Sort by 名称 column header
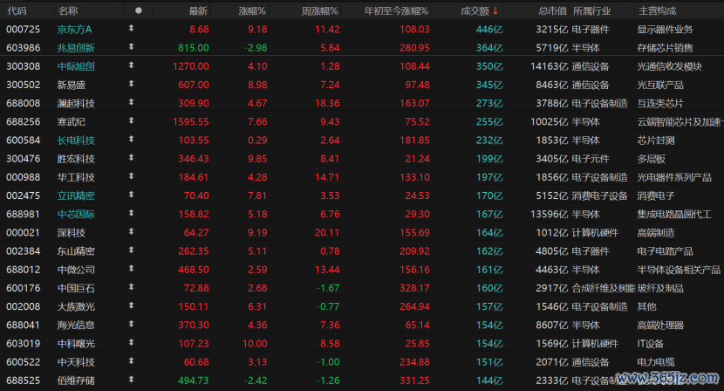Viewport: 724px width, 391px height. (x=68, y=10)
